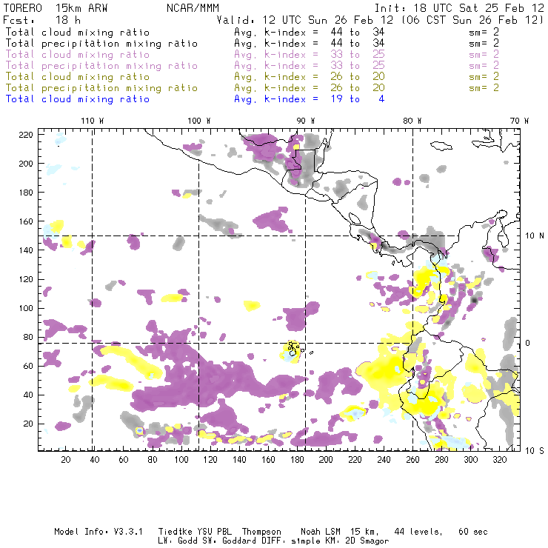The image size is (548, 548).
Task: Select vertical axis tick label "140"
Action: [x=26, y=250]
